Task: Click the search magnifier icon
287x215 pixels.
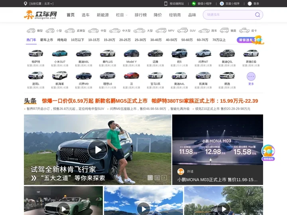Action: pyautogui.click(x=258, y=15)
